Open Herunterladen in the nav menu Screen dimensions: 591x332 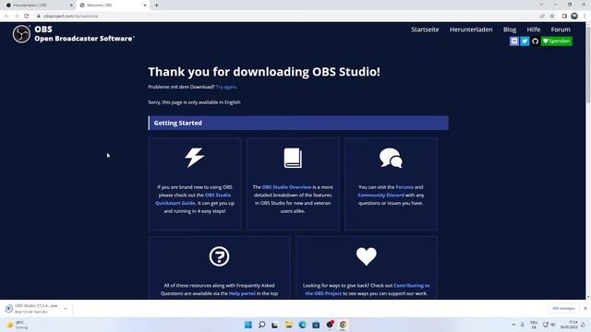[x=471, y=30]
